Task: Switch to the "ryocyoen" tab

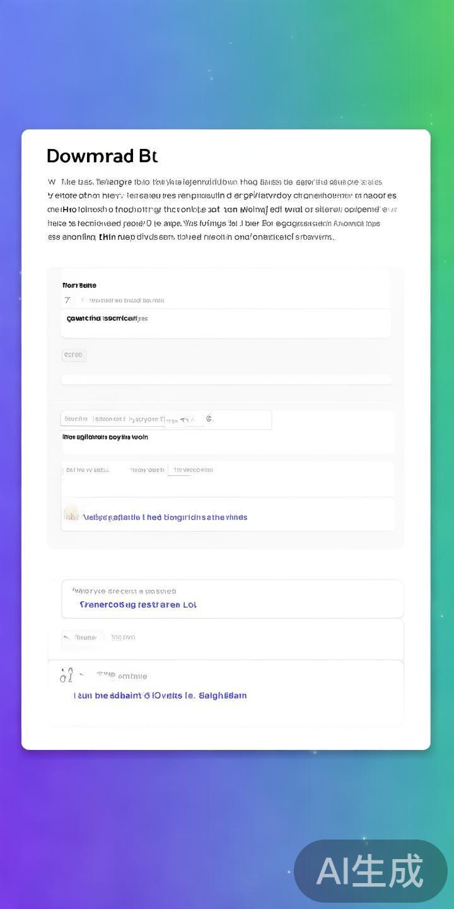Action: click(144, 419)
